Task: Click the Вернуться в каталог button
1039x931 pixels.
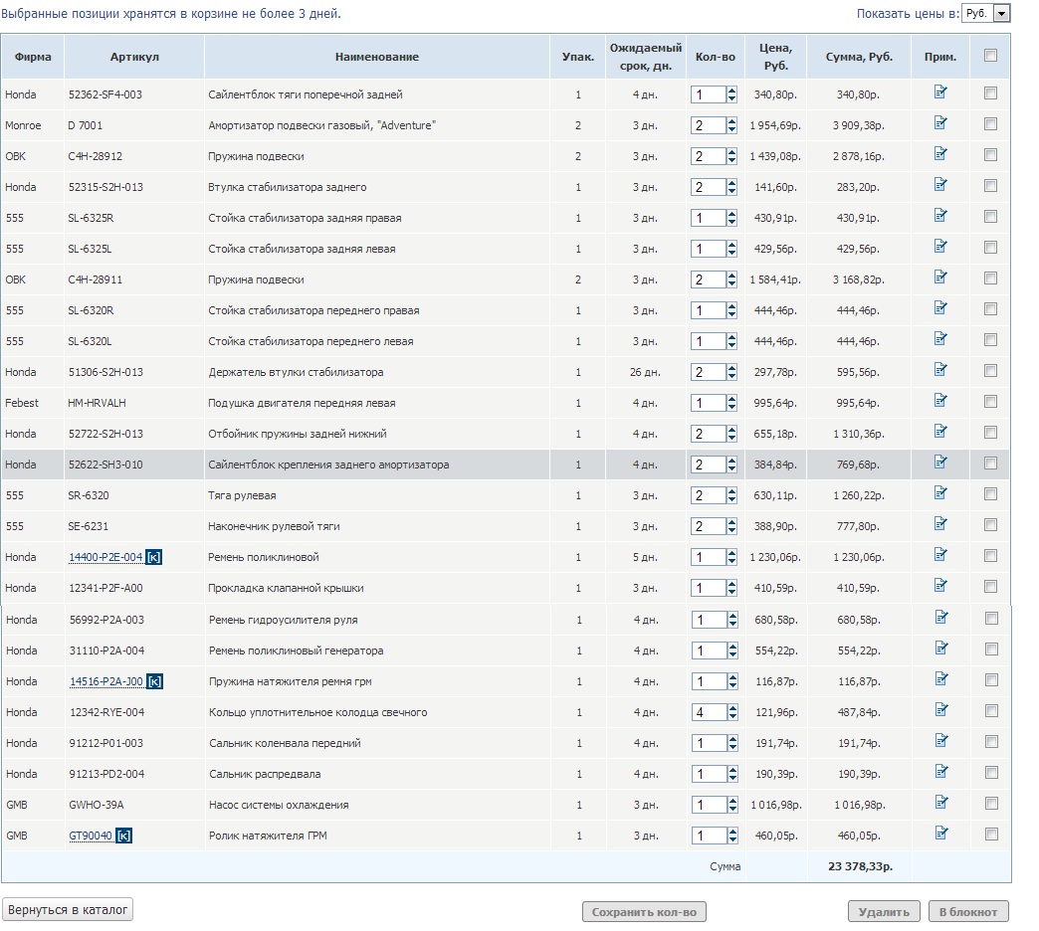Action: click(x=69, y=910)
